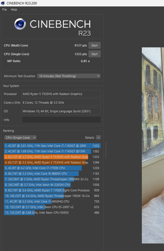Select ranking row 13 Intel Xeon CPU X5650
The height and width of the screenshot is (251, 164).
[52, 213]
